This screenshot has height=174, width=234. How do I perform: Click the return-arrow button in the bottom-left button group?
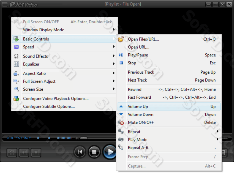point(24,152)
